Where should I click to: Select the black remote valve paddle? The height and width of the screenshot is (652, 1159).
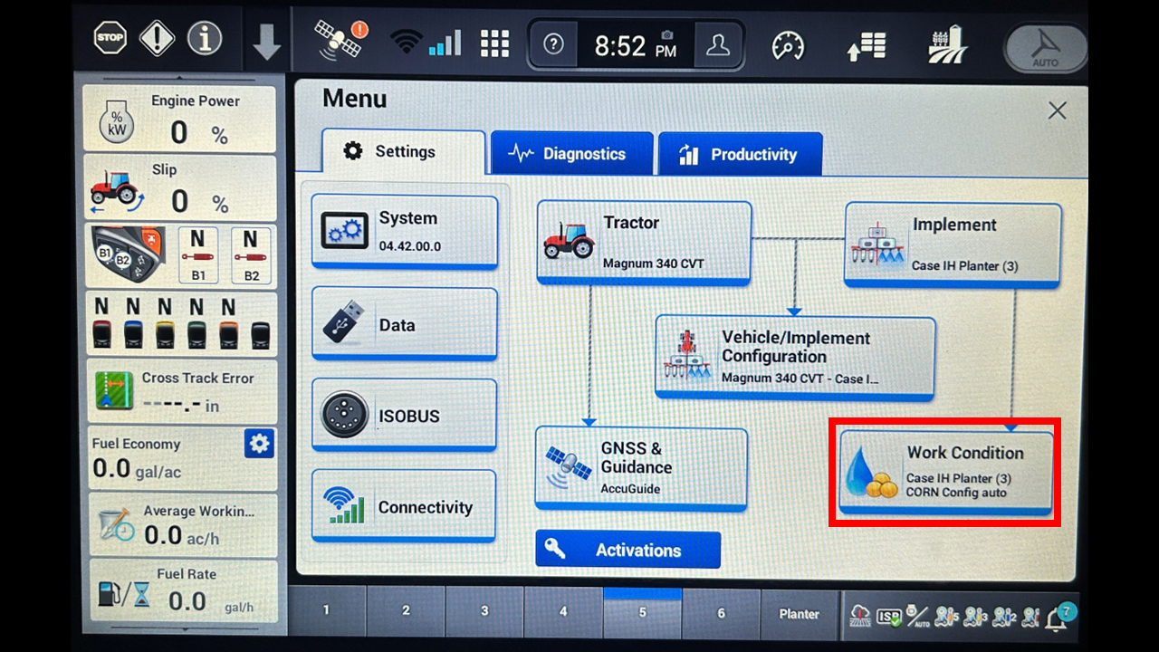click(260, 334)
